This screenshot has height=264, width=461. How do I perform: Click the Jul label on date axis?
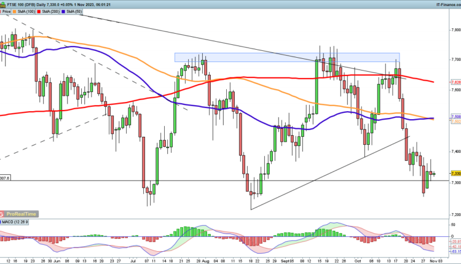coord(132,260)
